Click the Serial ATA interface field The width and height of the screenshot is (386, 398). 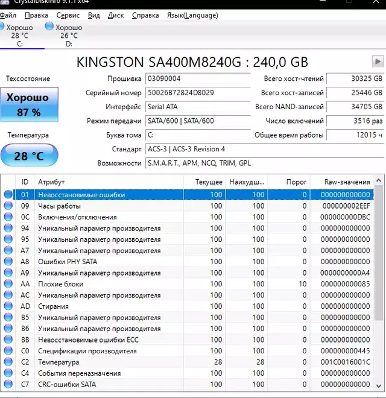pyautogui.click(x=198, y=107)
